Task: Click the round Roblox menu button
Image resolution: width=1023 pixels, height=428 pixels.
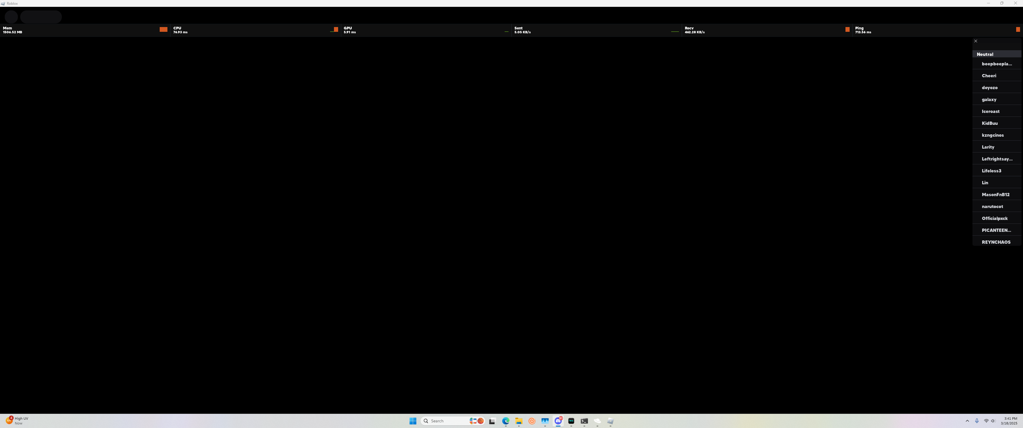Action: point(11,17)
